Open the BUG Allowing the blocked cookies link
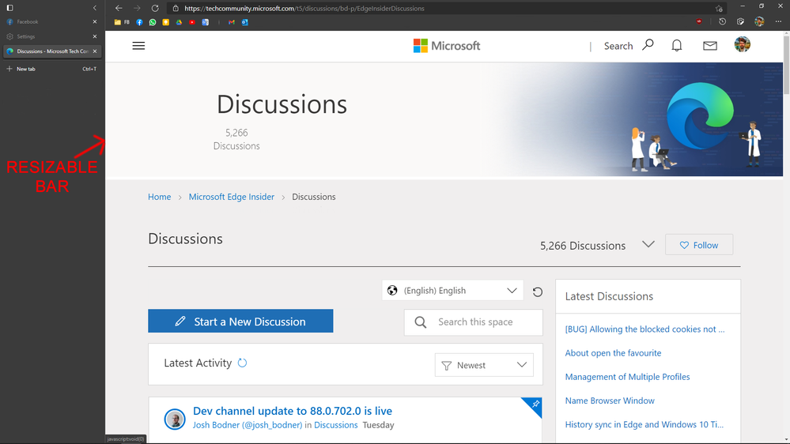Image resolution: width=790 pixels, height=444 pixels. coord(644,329)
